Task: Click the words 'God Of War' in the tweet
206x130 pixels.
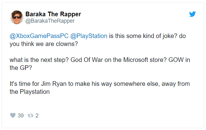Action: (86, 60)
